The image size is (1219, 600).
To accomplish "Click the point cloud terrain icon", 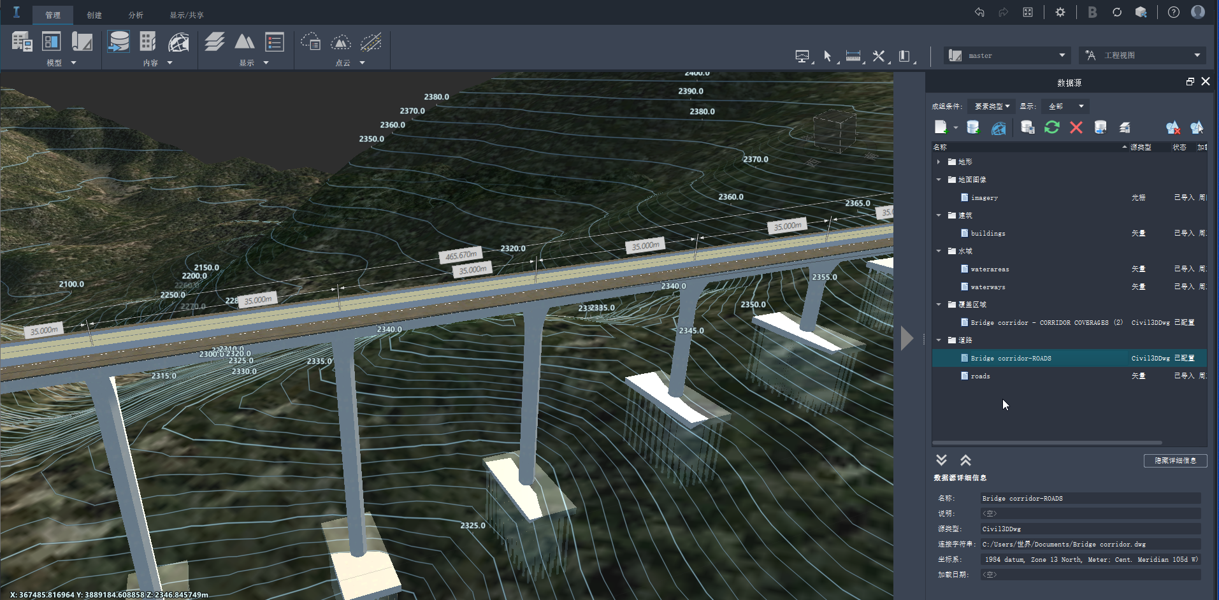I will click(341, 43).
